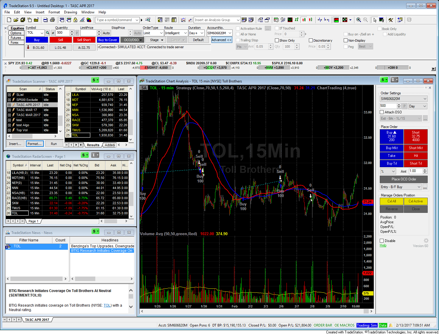
Task: Expand the SP500 Exclude scan tree item
Action: [9, 100]
